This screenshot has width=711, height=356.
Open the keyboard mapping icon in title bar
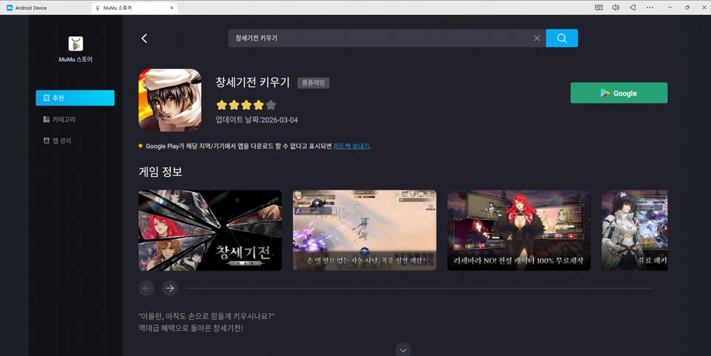[x=598, y=8]
